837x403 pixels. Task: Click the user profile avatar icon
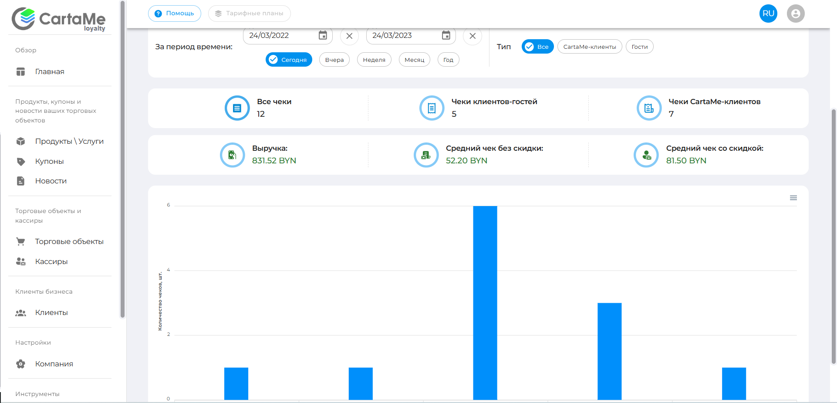796,14
